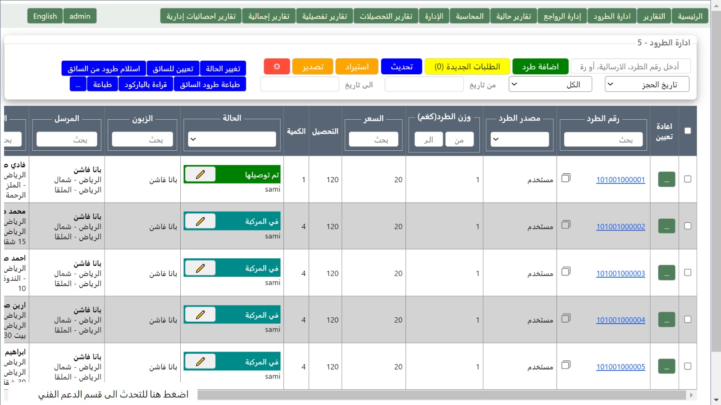
Task: Expand the 'الكل' filter dropdown
Action: point(550,84)
